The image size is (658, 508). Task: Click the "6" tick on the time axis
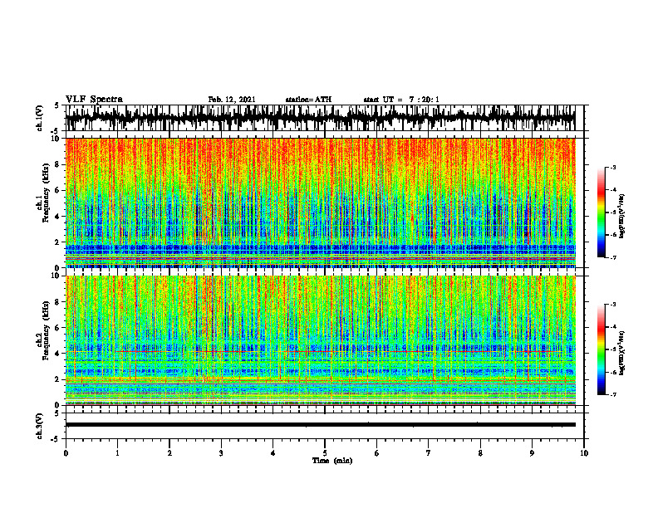click(x=377, y=453)
